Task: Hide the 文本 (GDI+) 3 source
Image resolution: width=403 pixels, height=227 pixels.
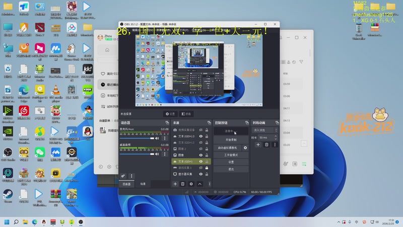Action: click(x=200, y=136)
